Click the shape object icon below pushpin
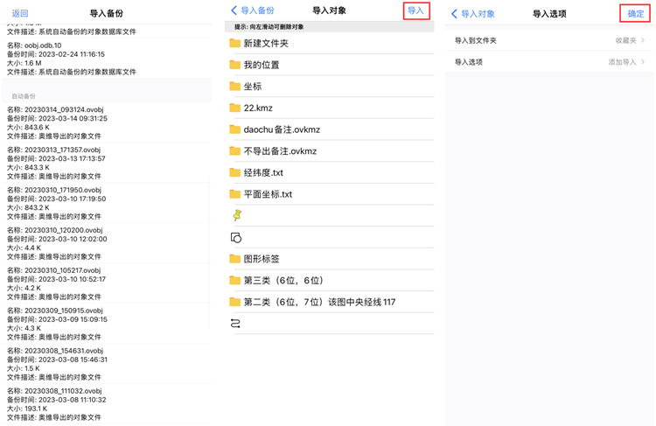The height and width of the screenshot is (426, 656). click(x=235, y=237)
